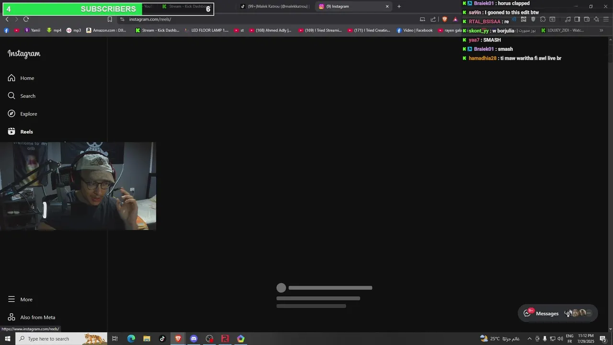Reload the page with browser refresh icon

click(26, 19)
